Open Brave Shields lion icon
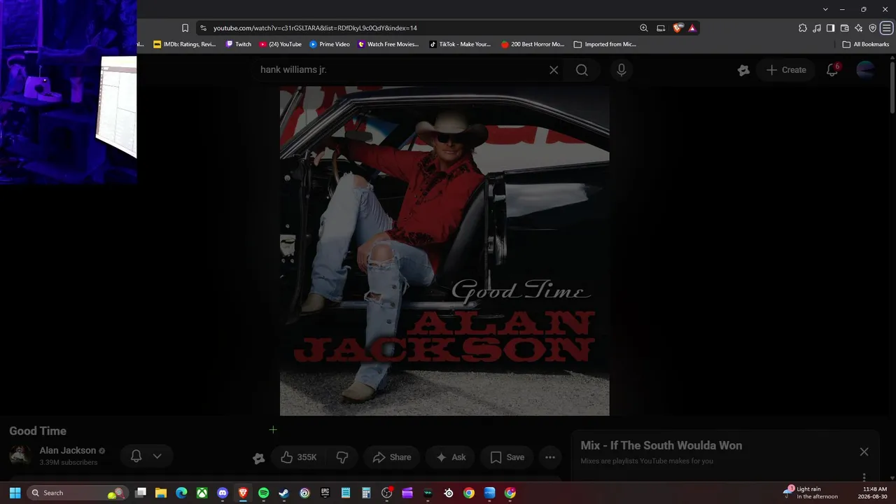Image resolution: width=896 pixels, height=504 pixels. coord(678,28)
